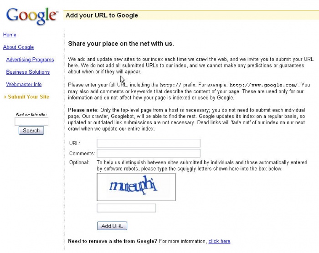Click the squiggly letters captcha image
The height and width of the screenshot is (253, 319).
tap(136, 187)
